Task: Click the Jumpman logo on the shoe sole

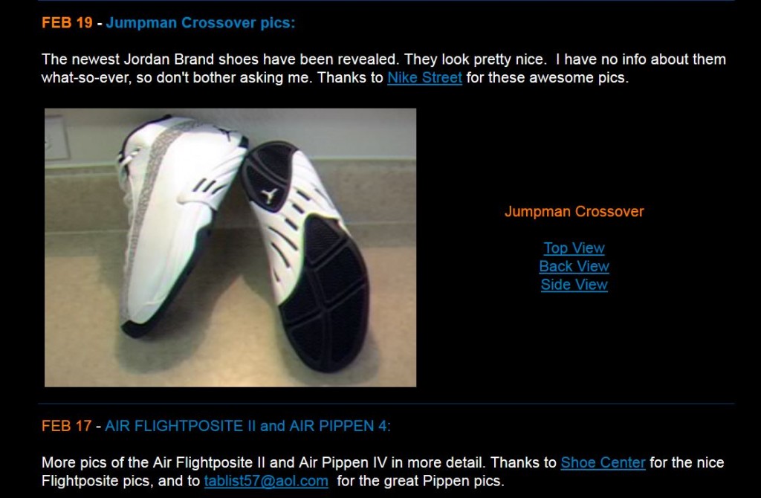Action: pos(269,195)
